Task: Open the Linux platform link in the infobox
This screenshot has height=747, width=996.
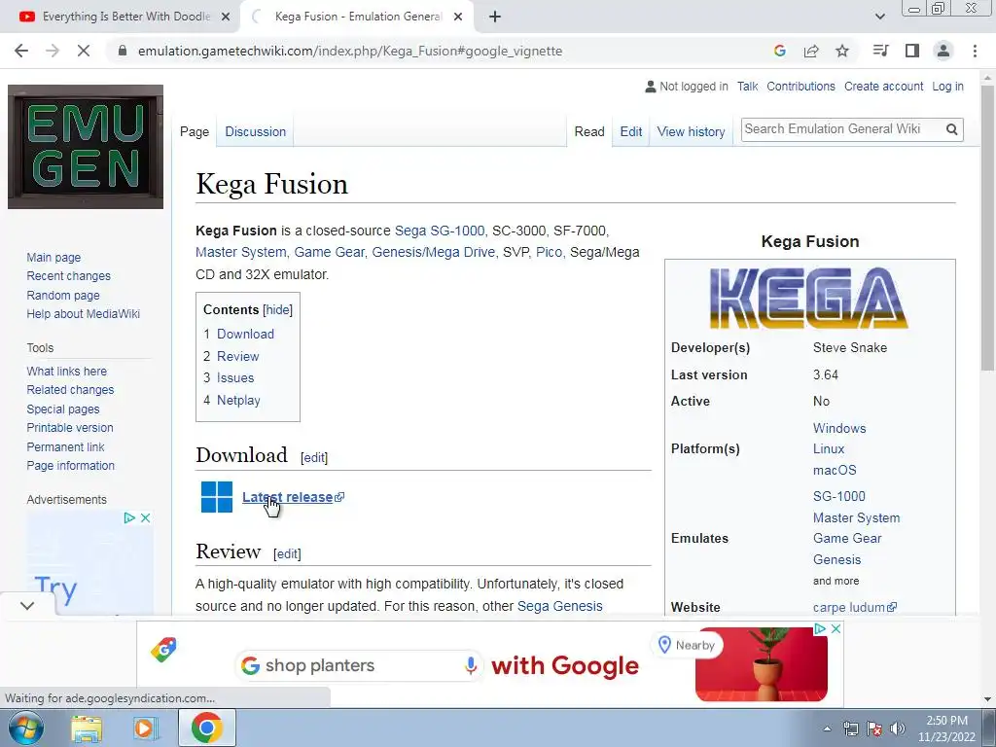Action: point(829,448)
